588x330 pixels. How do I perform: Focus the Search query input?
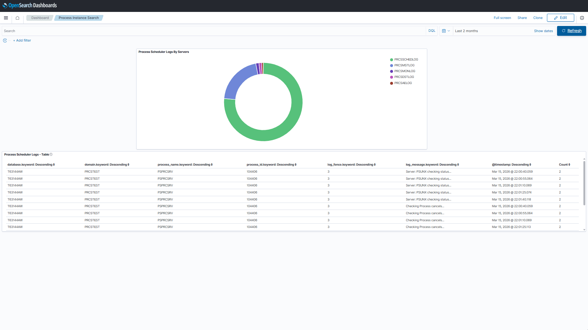[x=214, y=31]
